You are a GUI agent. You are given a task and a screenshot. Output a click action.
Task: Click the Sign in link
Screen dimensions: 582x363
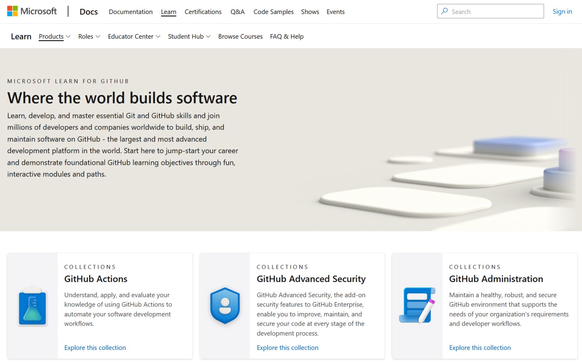pyautogui.click(x=562, y=11)
